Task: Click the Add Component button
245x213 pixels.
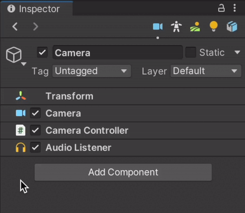Action: (x=123, y=172)
